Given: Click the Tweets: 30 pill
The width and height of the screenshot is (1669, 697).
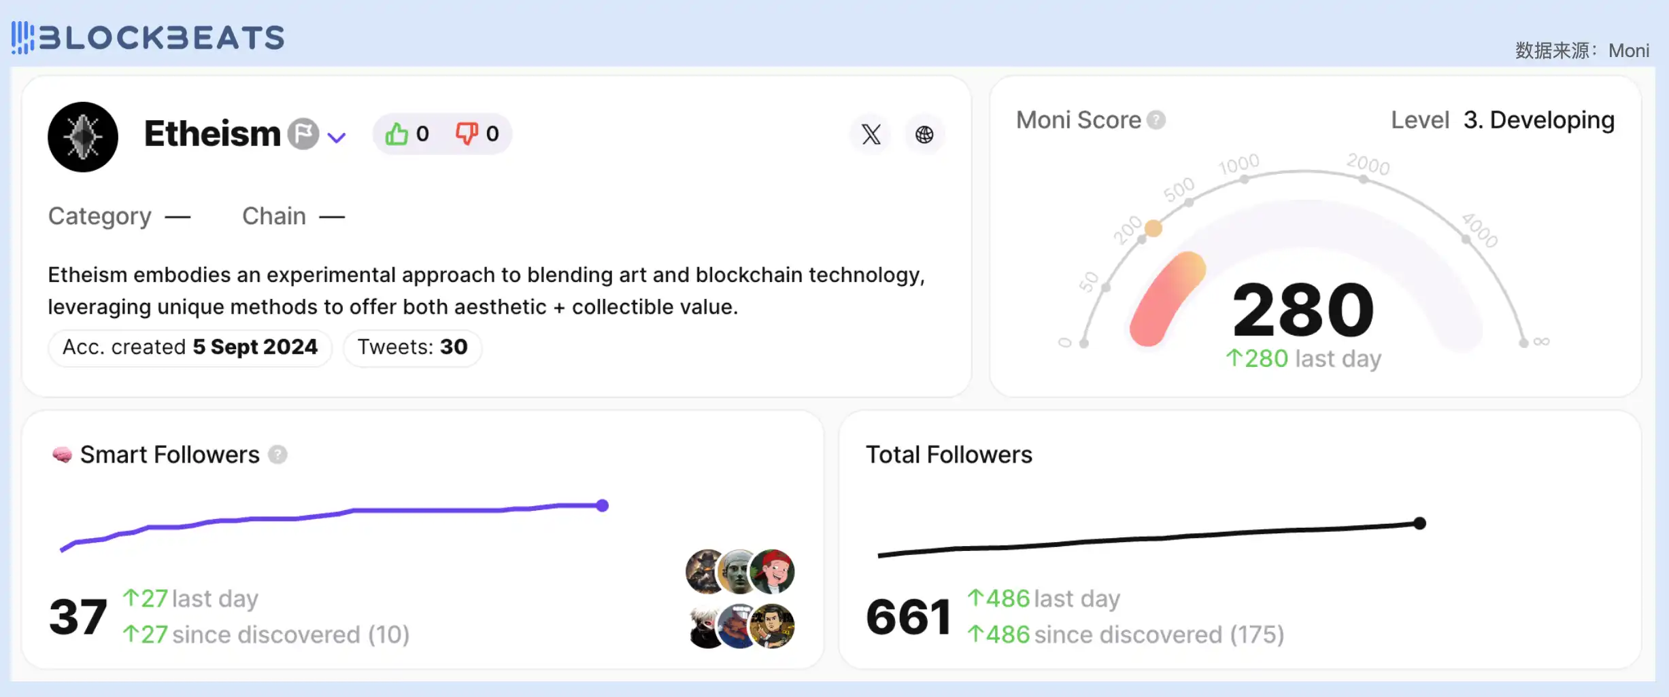Looking at the screenshot, I should [x=412, y=347].
